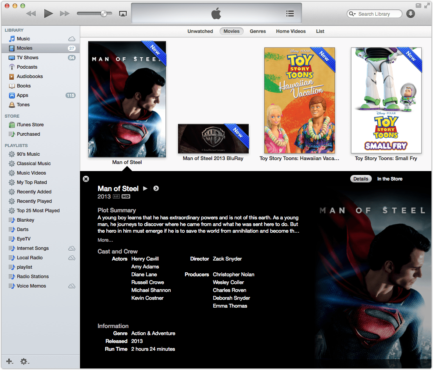The image size is (433, 370).
Task: Open the AirPlay output menu
Action: (x=123, y=14)
